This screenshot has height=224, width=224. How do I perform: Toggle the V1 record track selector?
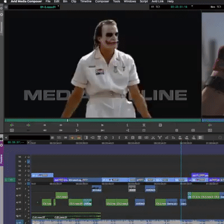(x=20, y=180)
